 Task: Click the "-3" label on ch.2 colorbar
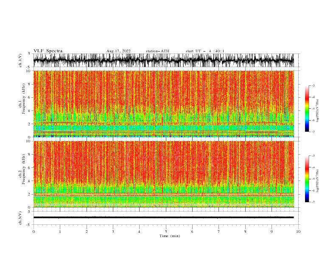click(313, 156)
